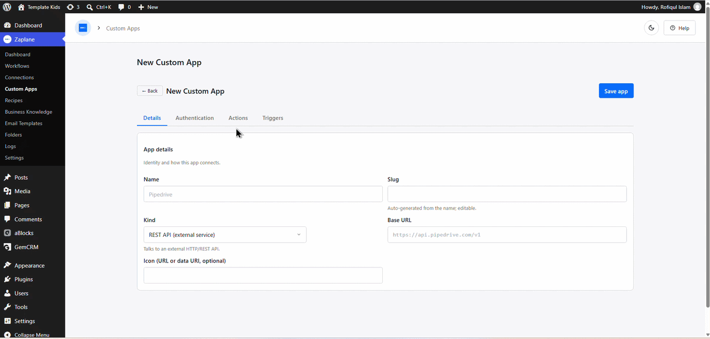Open Recipes in the Zaplane submenu
The image size is (710, 339).
14,100
